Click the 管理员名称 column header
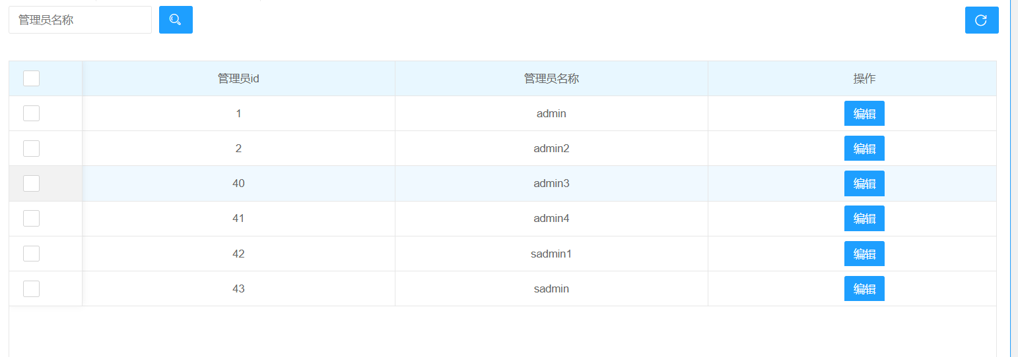The width and height of the screenshot is (1018, 357). coord(551,78)
